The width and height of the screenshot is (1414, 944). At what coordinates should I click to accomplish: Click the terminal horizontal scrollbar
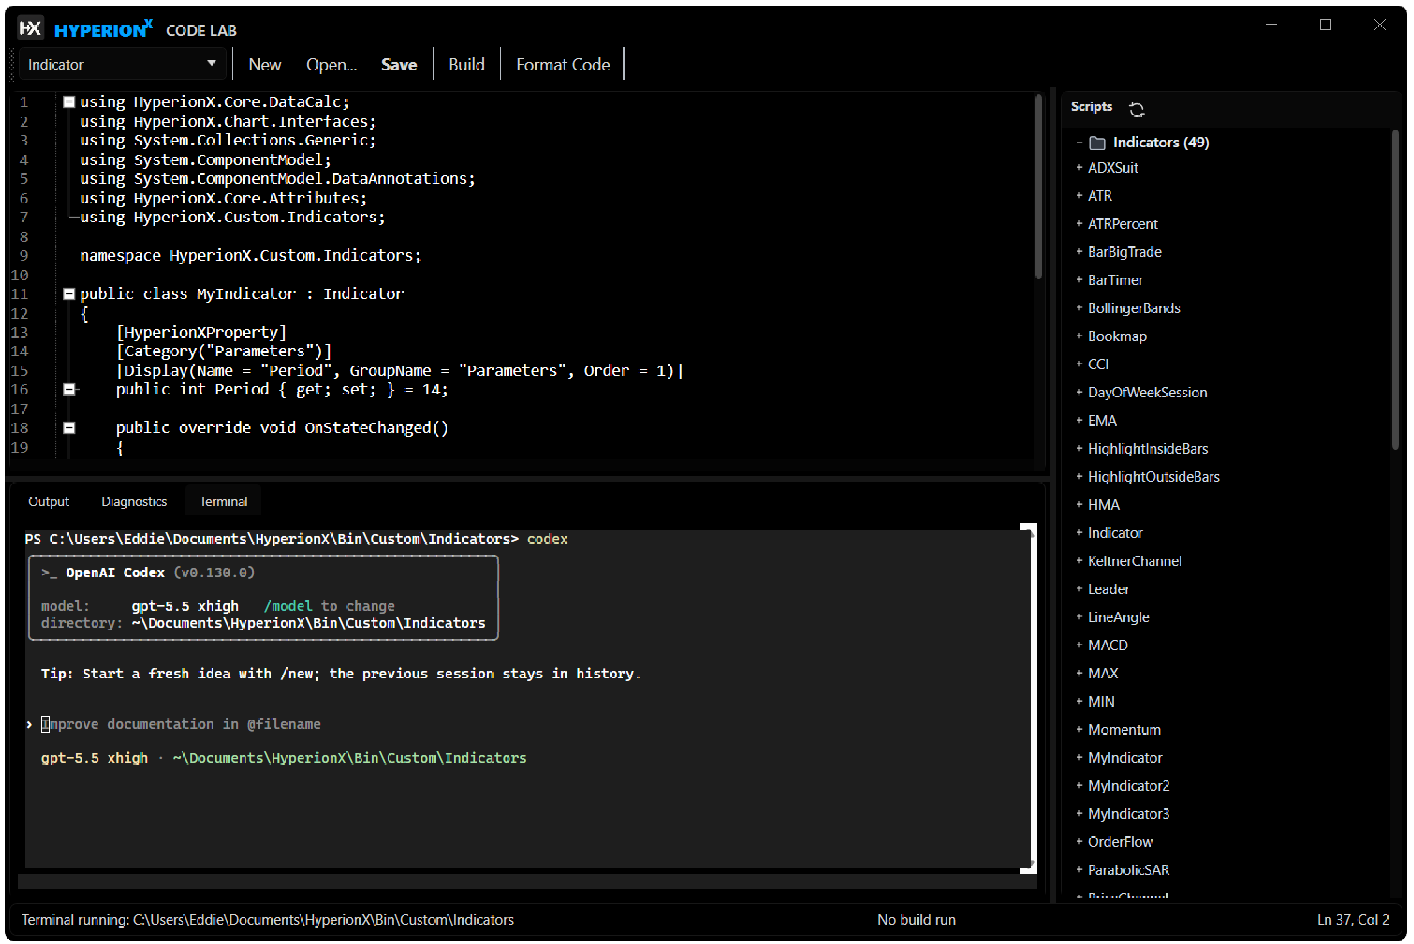[527, 882]
